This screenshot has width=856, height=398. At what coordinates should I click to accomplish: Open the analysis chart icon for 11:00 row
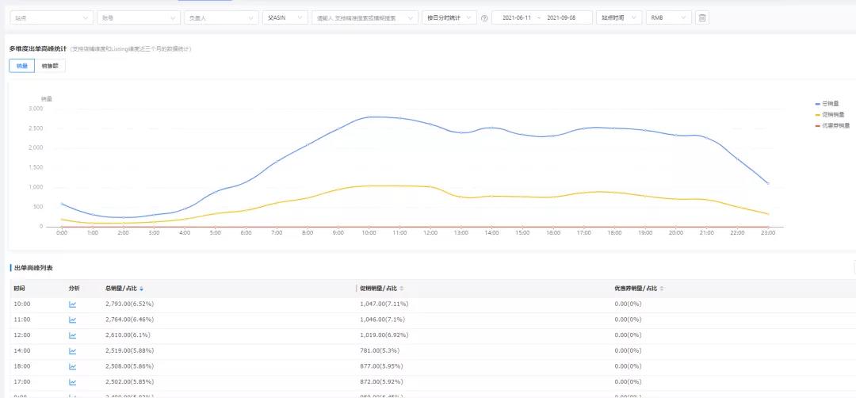[73, 320]
